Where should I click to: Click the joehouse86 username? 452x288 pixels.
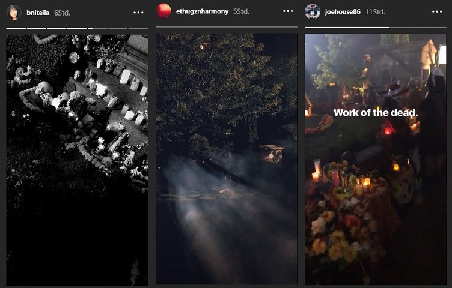click(343, 12)
